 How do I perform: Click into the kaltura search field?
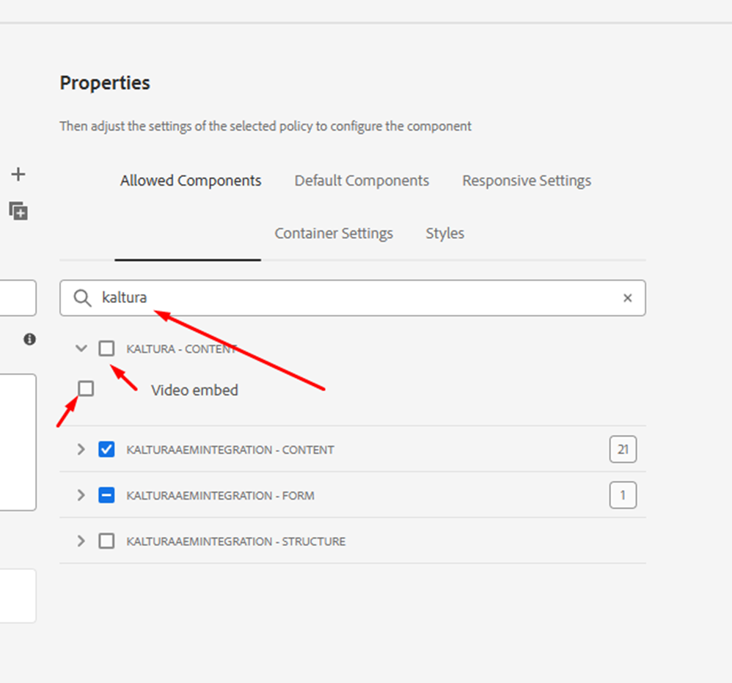coord(353,298)
